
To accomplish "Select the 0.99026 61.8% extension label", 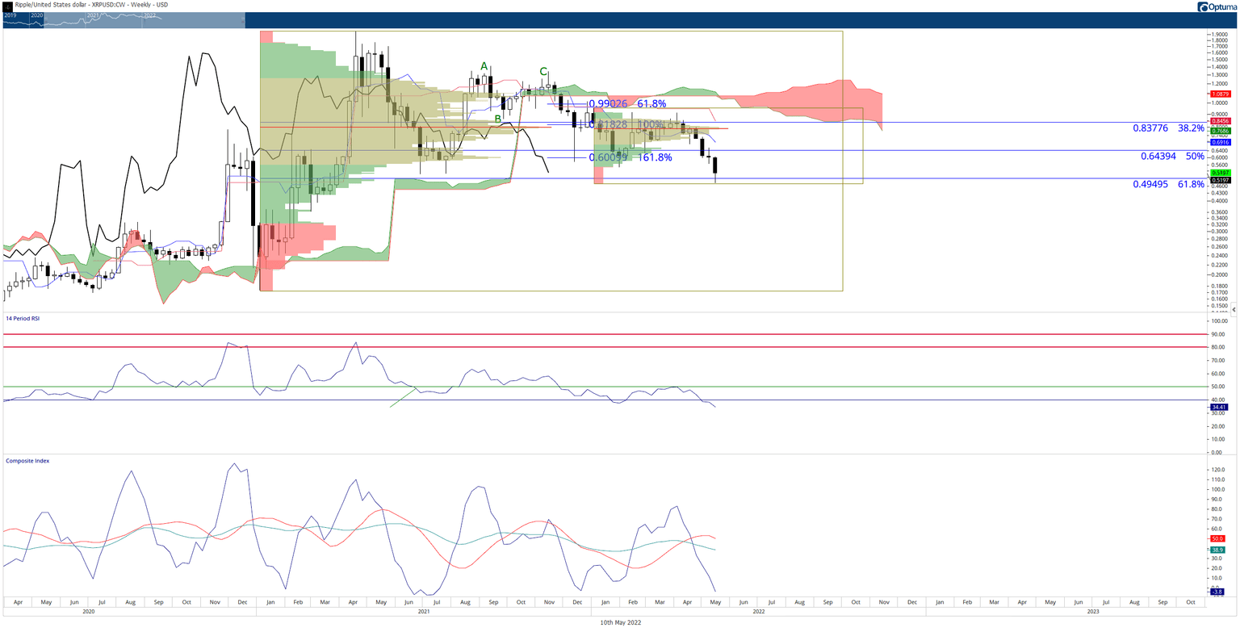I will coord(627,103).
